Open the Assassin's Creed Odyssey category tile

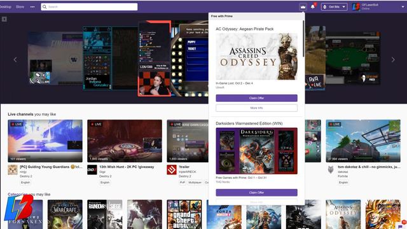point(343,214)
